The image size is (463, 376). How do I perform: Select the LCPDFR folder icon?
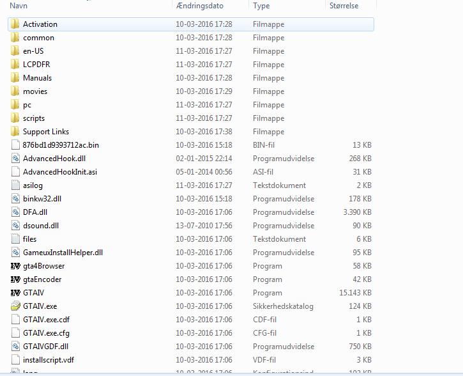(15, 65)
